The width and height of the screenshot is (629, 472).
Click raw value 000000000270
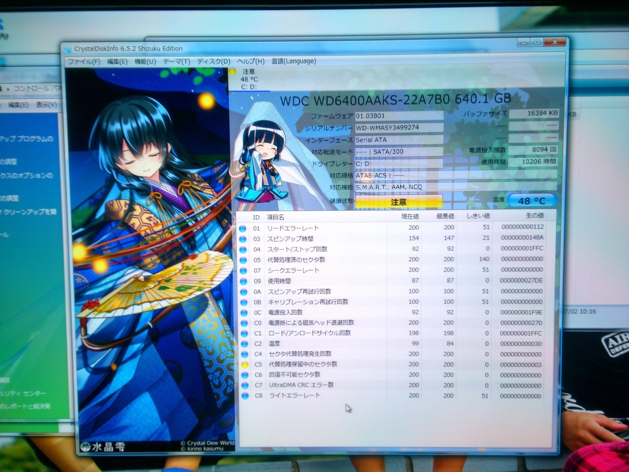click(x=522, y=323)
